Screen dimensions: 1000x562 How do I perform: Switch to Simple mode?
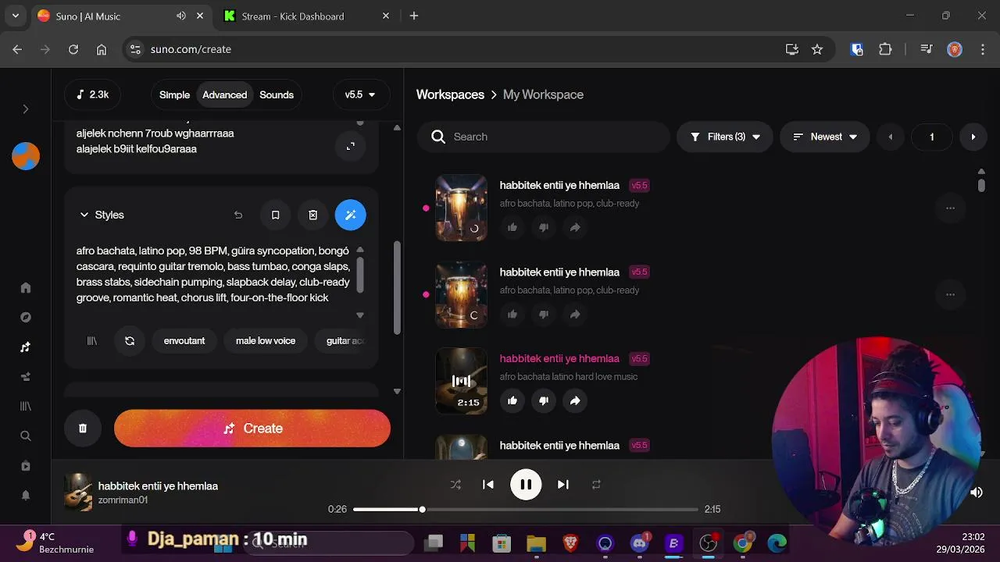point(174,94)
